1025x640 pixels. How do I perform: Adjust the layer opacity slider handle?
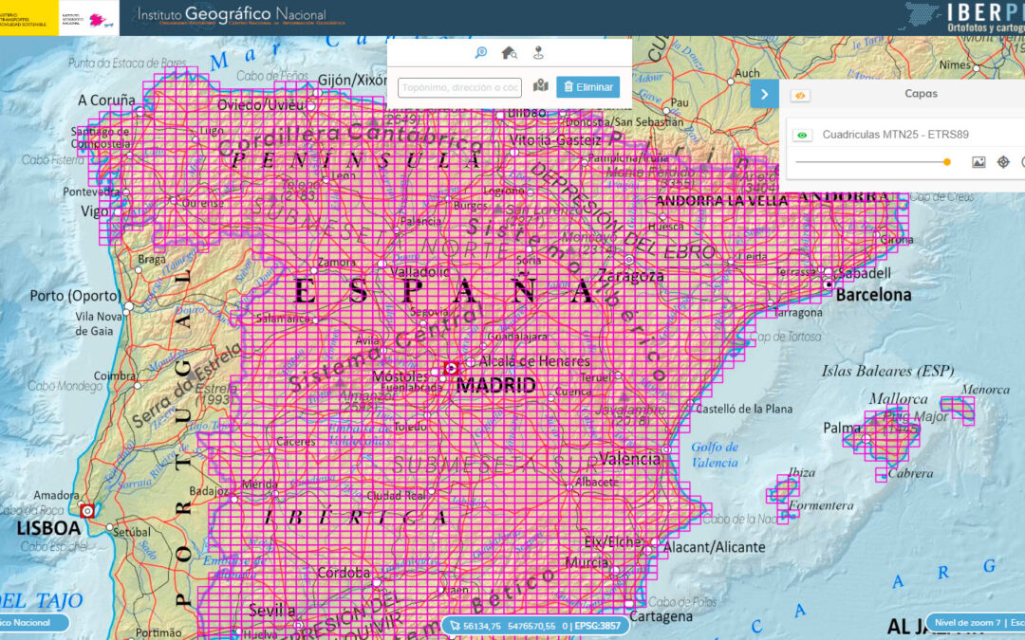point(947,162)
